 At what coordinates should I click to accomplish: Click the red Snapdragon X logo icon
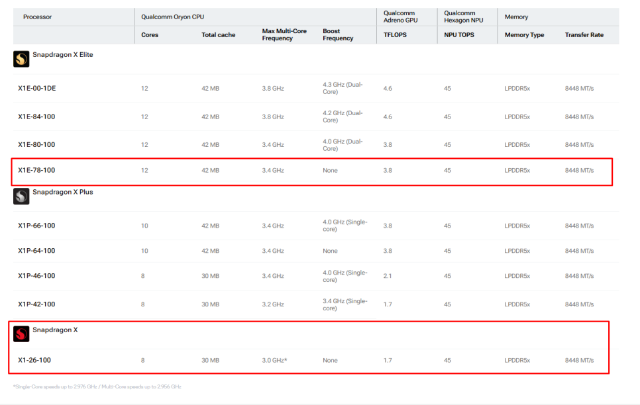pos(21,334)
